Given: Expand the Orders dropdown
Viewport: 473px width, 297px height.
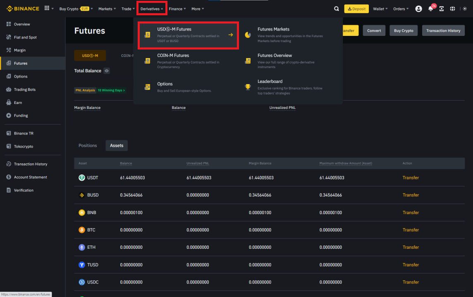Looking at the screenshot, I should pyautogui.click(x=401, y=9).
